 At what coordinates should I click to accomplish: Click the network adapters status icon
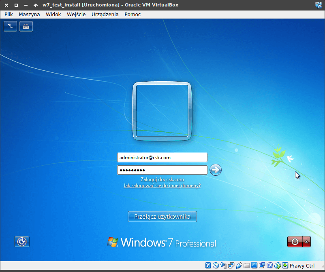click(231, 266)
